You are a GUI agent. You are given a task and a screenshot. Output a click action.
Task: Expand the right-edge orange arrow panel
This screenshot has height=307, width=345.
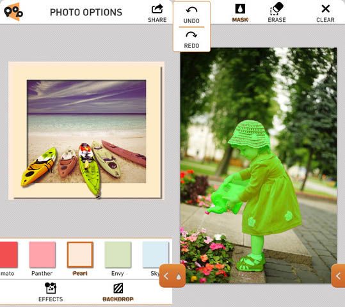338,276
